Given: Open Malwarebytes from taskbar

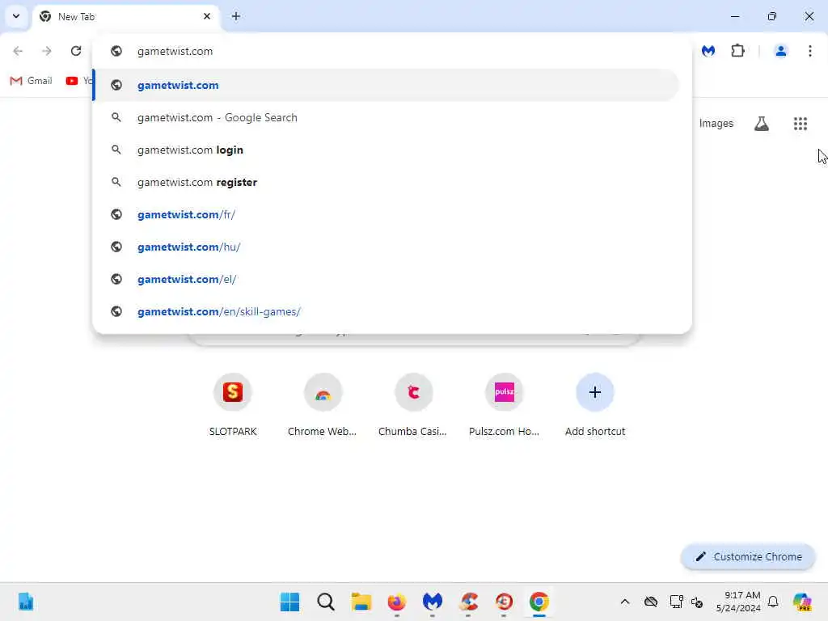Looking at the screenshot, I should (x=432, y=602).
